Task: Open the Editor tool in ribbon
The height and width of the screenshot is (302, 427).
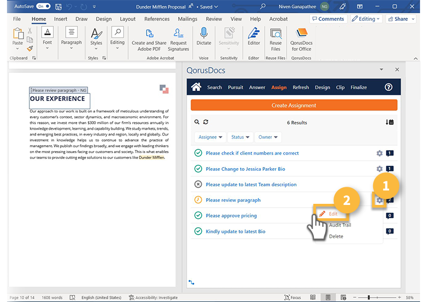Action: point(254,37)
